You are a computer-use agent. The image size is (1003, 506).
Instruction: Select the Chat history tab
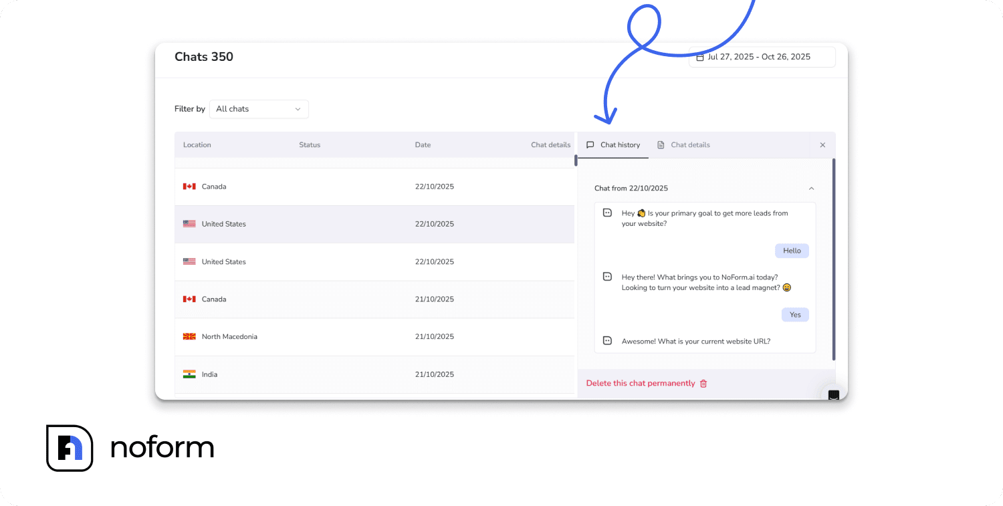click(613, 145)
